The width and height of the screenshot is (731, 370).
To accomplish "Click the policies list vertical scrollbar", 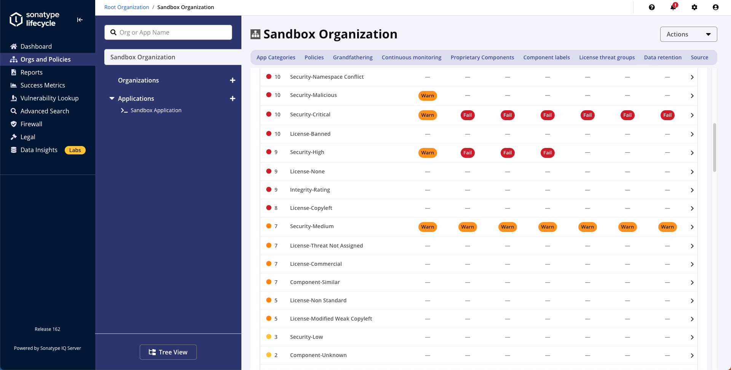I will tap(714, 148).
